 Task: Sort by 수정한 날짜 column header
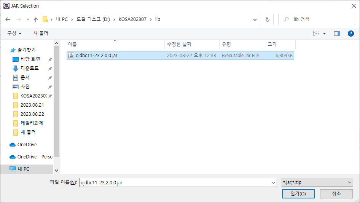[192, 44]
